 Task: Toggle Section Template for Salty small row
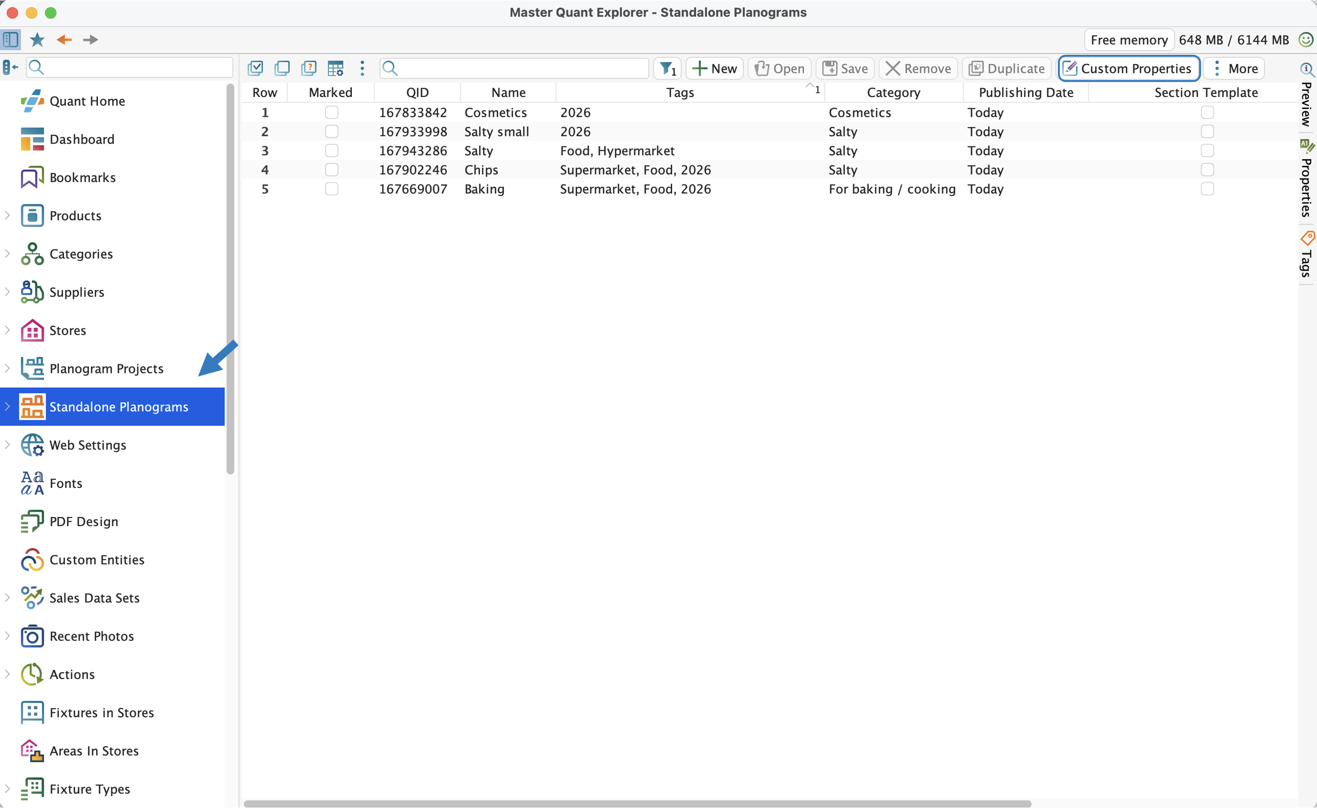click(x=1207, y=131)
